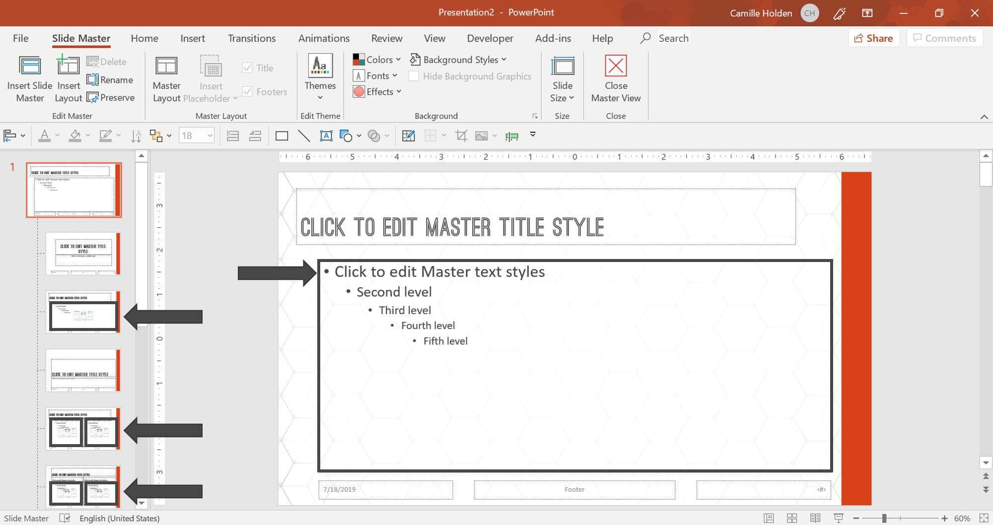Click thumbnail pane scroll down arrow
This screenshot has width=993, height=525.
coord(142,503)
